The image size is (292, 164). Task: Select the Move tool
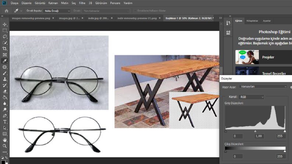point(5,24)
